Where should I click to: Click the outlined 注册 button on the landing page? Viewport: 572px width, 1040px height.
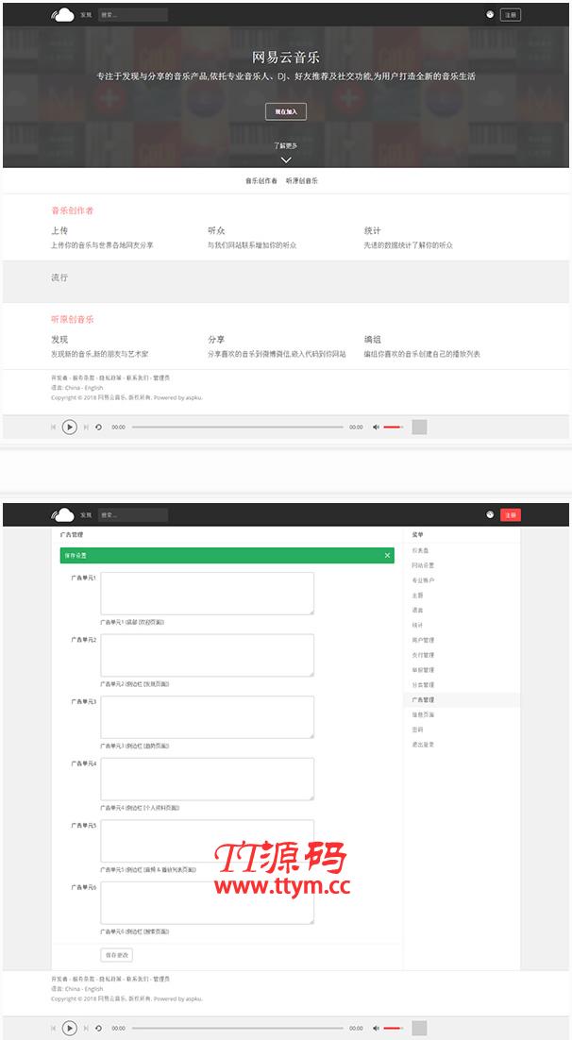coord(511,14)
